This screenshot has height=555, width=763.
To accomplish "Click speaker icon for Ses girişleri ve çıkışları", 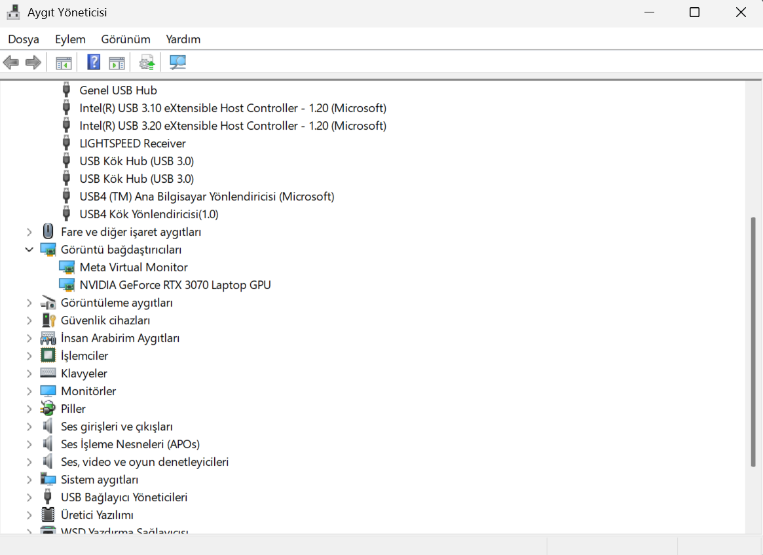I will (47, 426).
